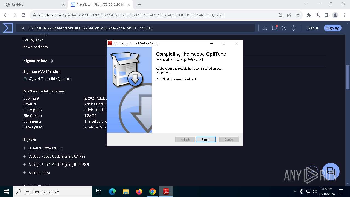Open Chrome profile avatar icon
This screenshot has width=350, height=197.
tap(335, 15)
